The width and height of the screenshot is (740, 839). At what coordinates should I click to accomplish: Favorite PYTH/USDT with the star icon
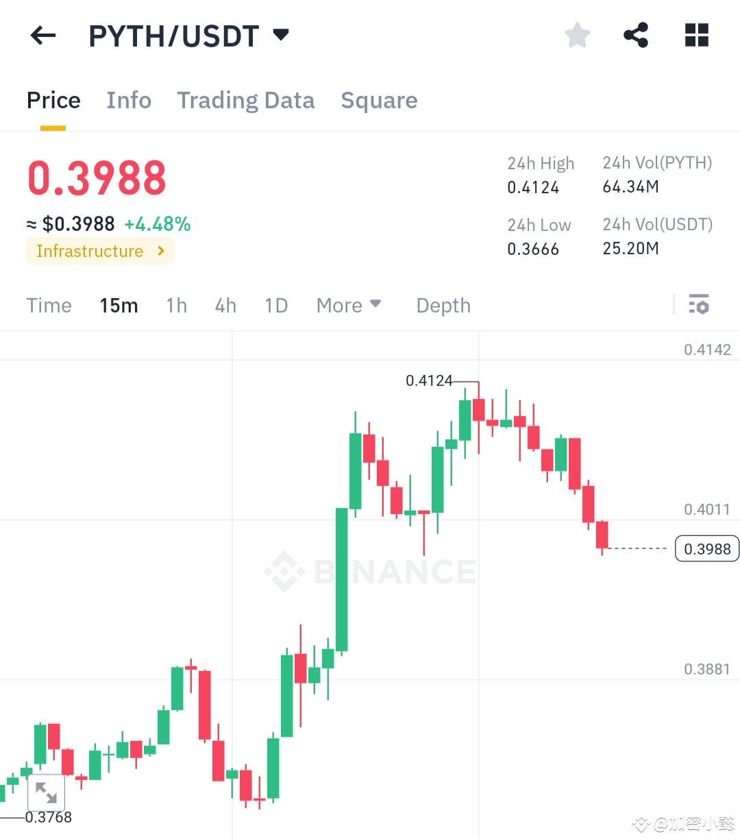(x=577, y=35)
